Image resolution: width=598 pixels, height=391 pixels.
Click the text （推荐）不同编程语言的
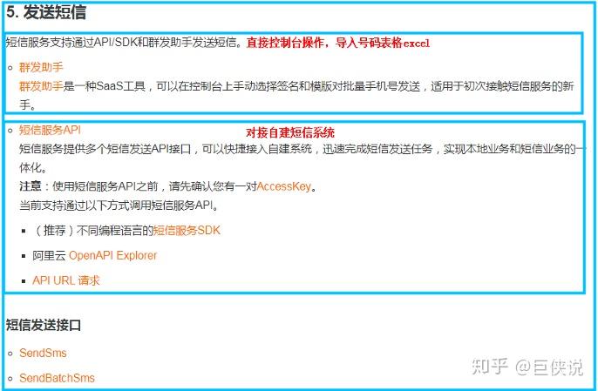(x=92, y=230)
